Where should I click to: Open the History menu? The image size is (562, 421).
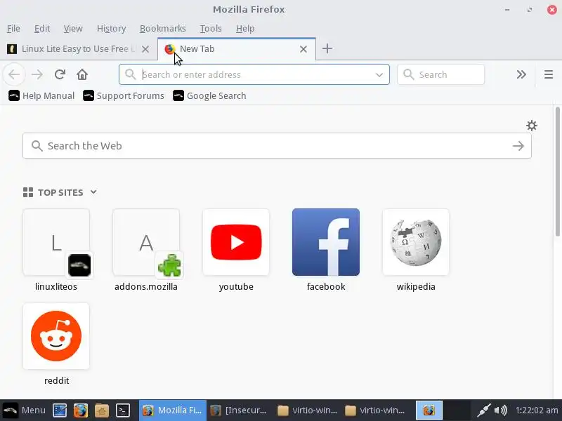[x=111, y=28]
